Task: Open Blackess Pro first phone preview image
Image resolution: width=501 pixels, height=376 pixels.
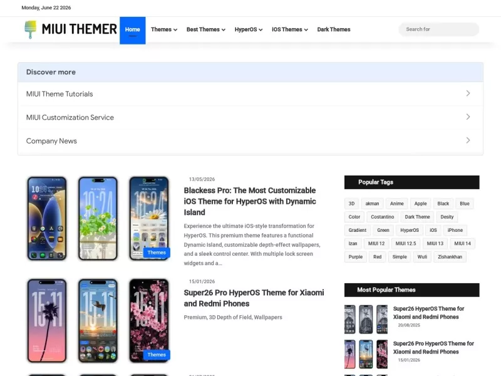Action: pos(46,218)
